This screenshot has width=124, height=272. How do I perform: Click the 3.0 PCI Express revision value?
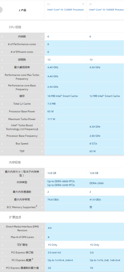point(92,253)
